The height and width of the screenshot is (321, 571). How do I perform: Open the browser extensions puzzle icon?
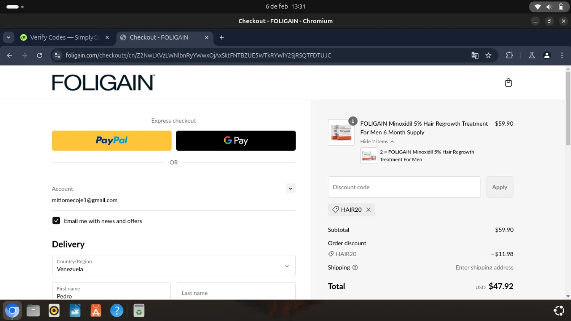[x=509, y=55]
